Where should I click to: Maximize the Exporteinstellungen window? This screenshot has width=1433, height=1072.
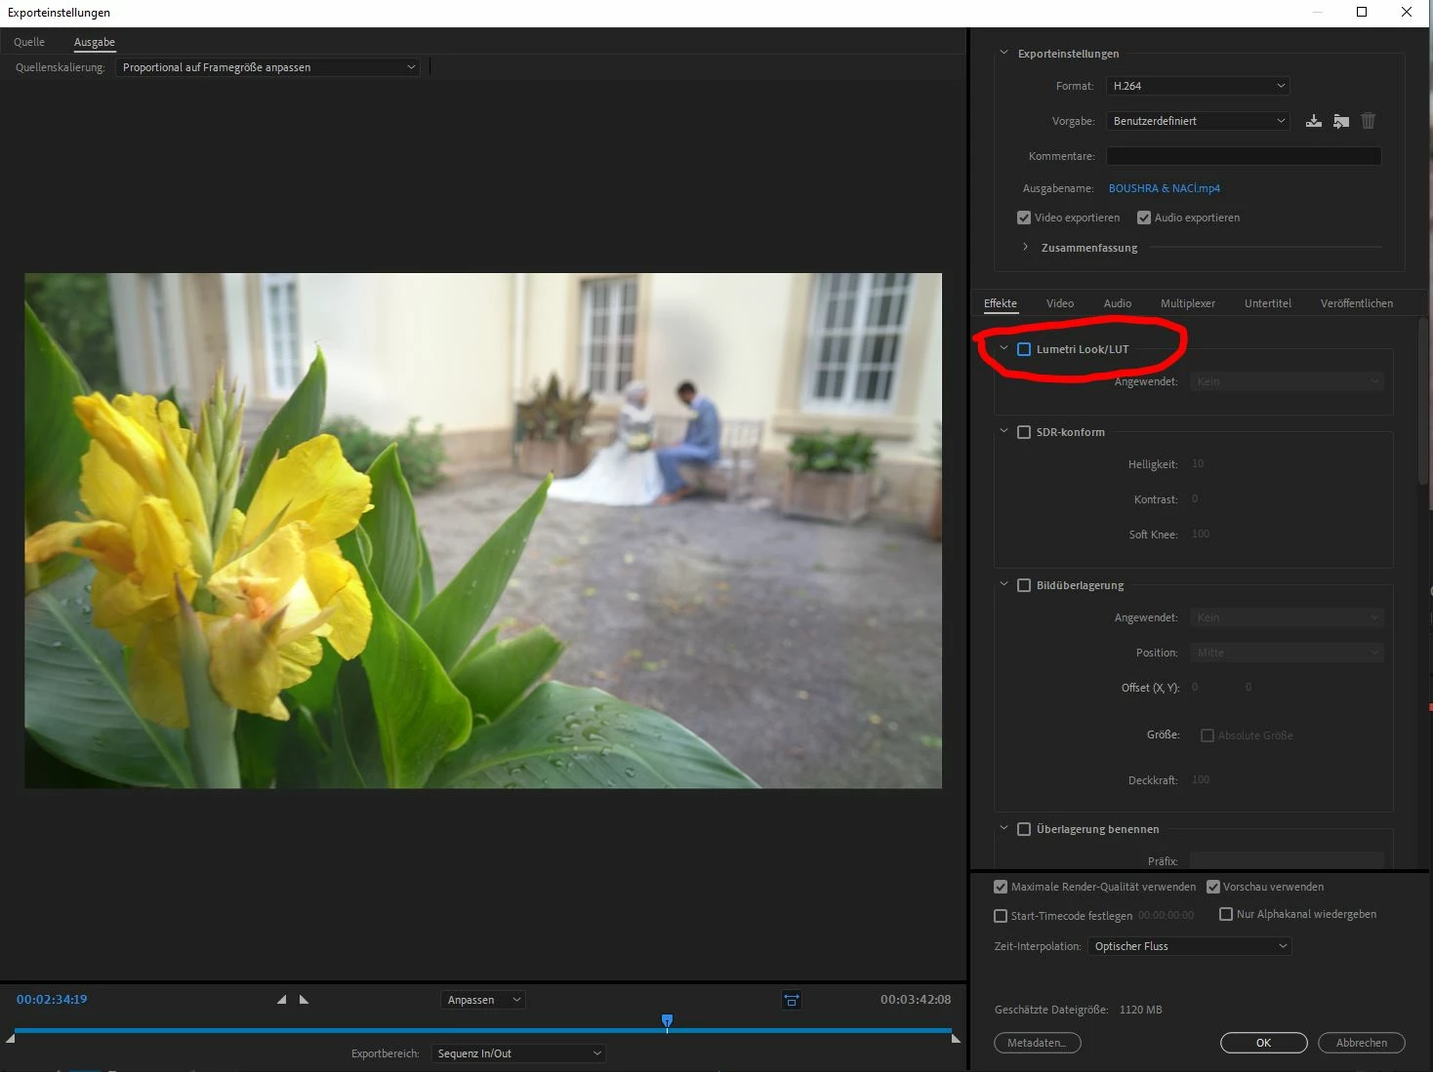click(x=1362, y=12)
